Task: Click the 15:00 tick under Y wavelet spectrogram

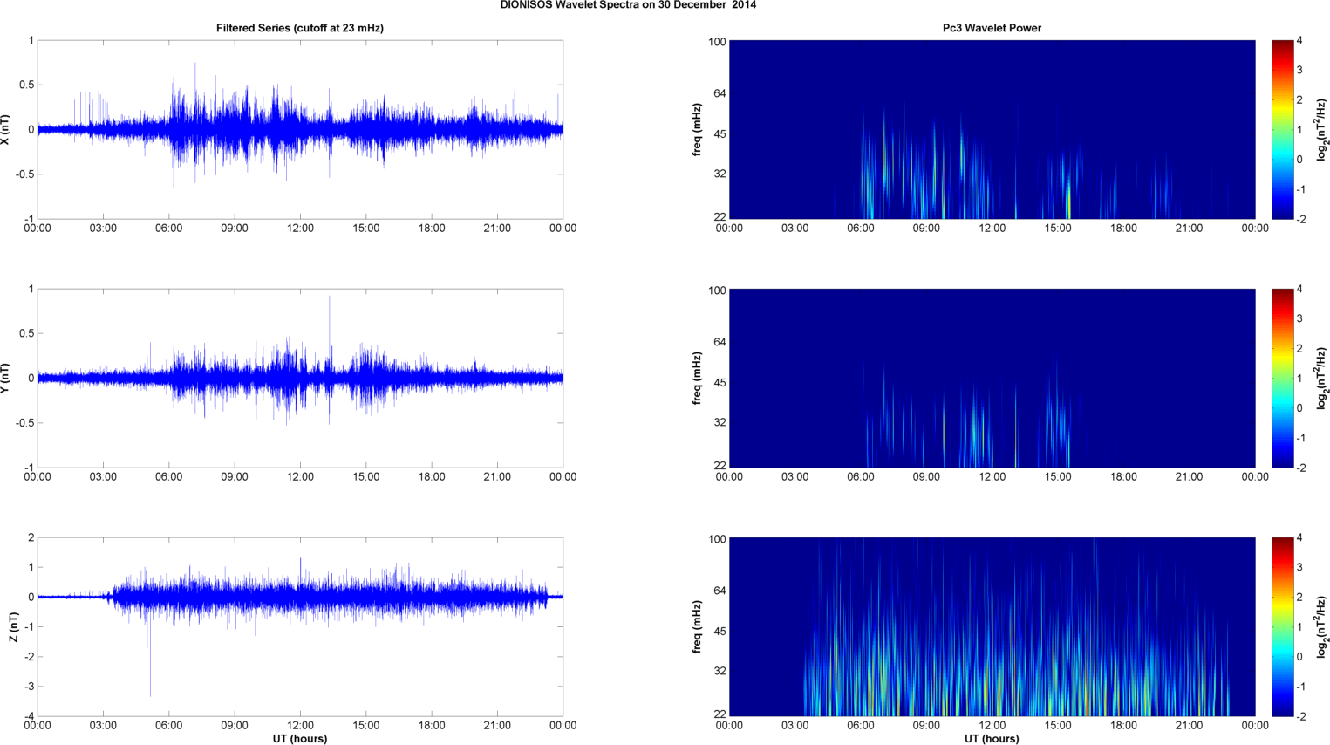Action: point(1058,477)
